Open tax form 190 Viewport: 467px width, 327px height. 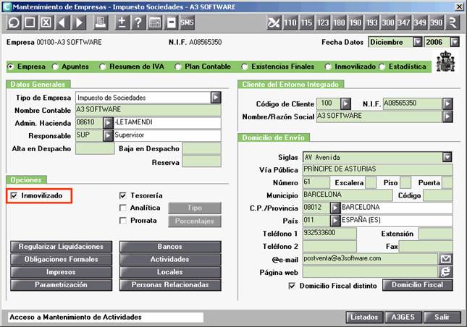coord(355,22)
